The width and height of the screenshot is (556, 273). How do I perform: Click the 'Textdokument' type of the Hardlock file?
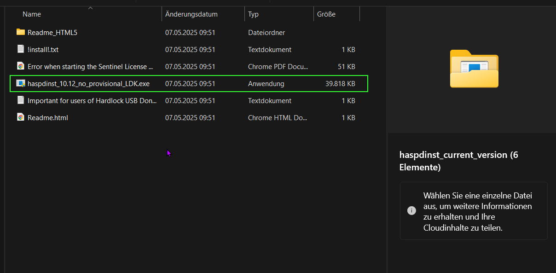click(270, 101)
